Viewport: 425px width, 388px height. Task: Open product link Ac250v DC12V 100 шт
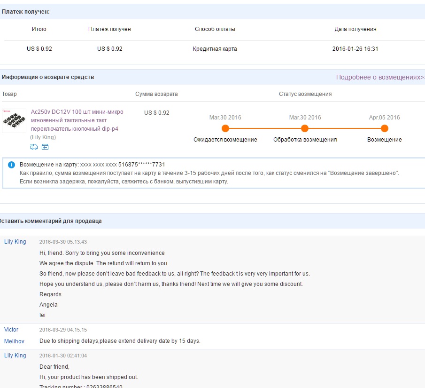[x=77, y=120]
